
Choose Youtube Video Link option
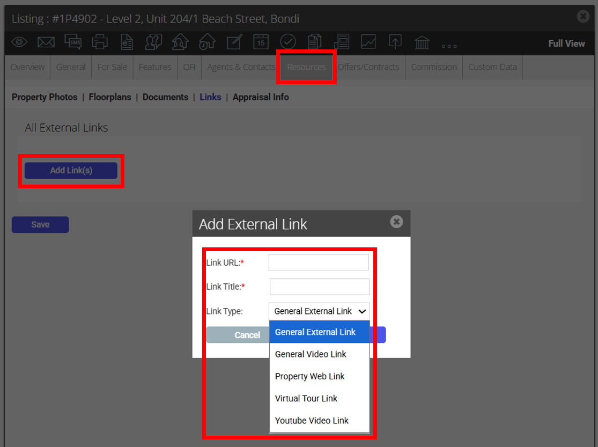(320, 421)
